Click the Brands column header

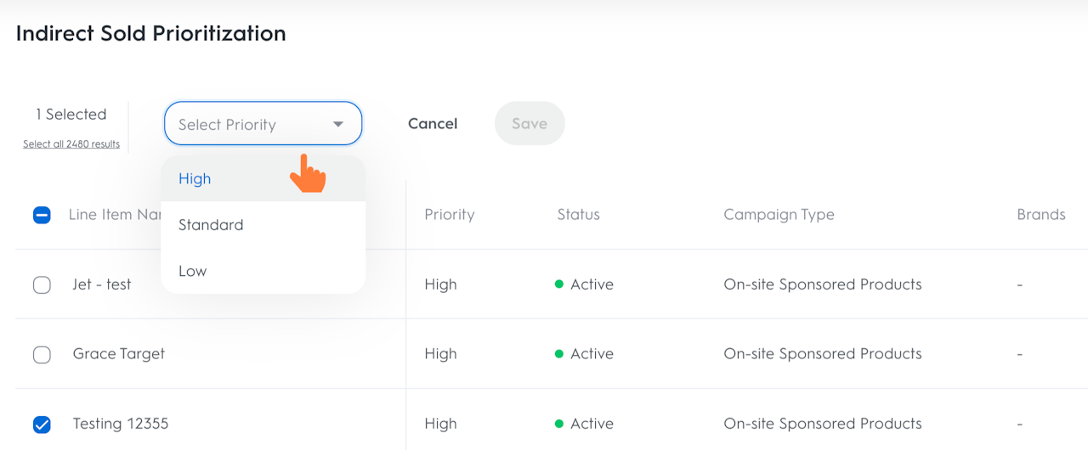pyautogui.click(x=1041, y=215)
